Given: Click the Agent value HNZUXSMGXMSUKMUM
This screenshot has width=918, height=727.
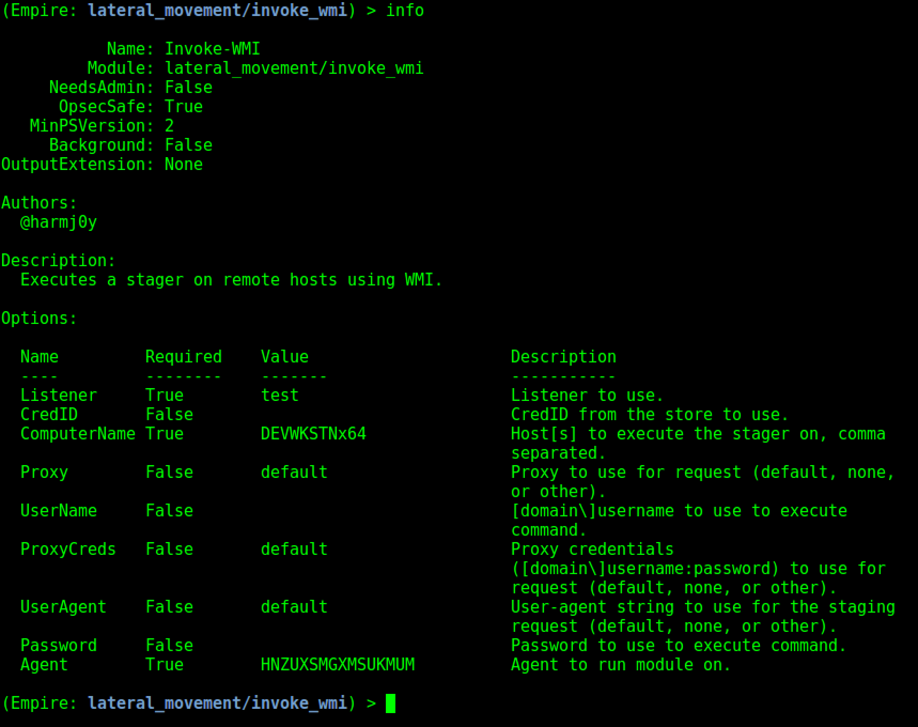Looking at the screenshot, I should (337, 664).
